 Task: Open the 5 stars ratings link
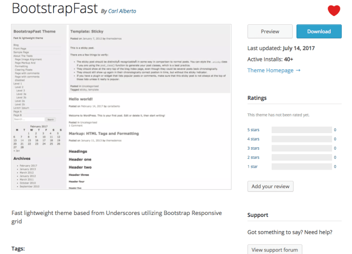click(254, 130)
